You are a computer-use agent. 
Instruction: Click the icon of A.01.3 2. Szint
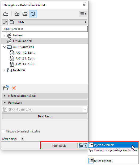click(12, 64)
